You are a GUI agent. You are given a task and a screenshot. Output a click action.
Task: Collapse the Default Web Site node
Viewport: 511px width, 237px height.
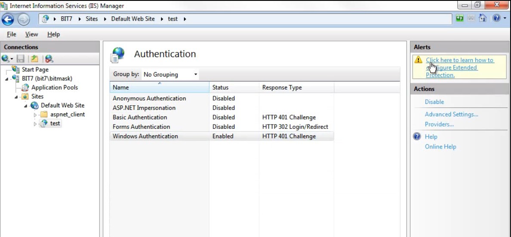coord(26,106)
